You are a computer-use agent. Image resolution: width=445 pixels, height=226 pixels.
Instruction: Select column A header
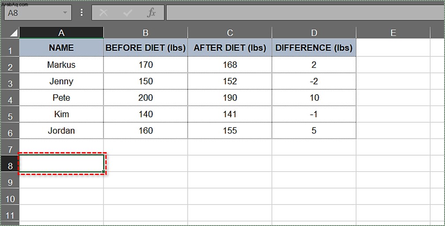pos(61,33)
